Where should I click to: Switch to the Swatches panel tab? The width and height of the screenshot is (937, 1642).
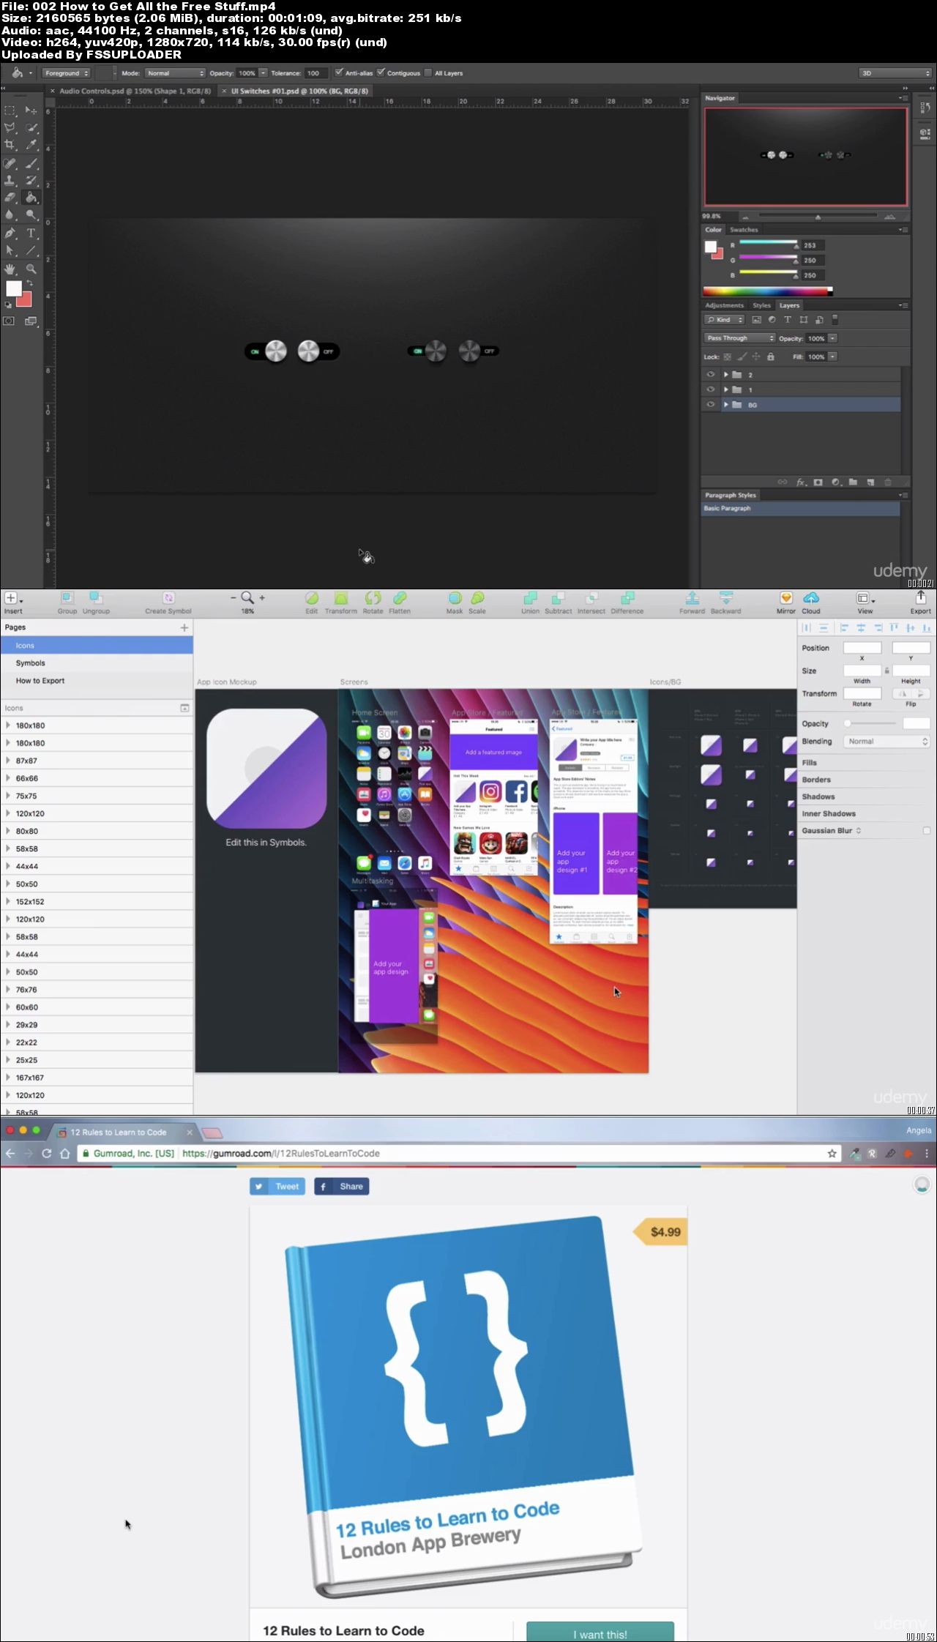click(744, 230)
